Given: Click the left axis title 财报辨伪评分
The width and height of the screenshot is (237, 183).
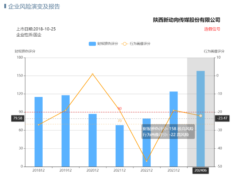Looking at the screenshot, I should click(x=25, y=51).
